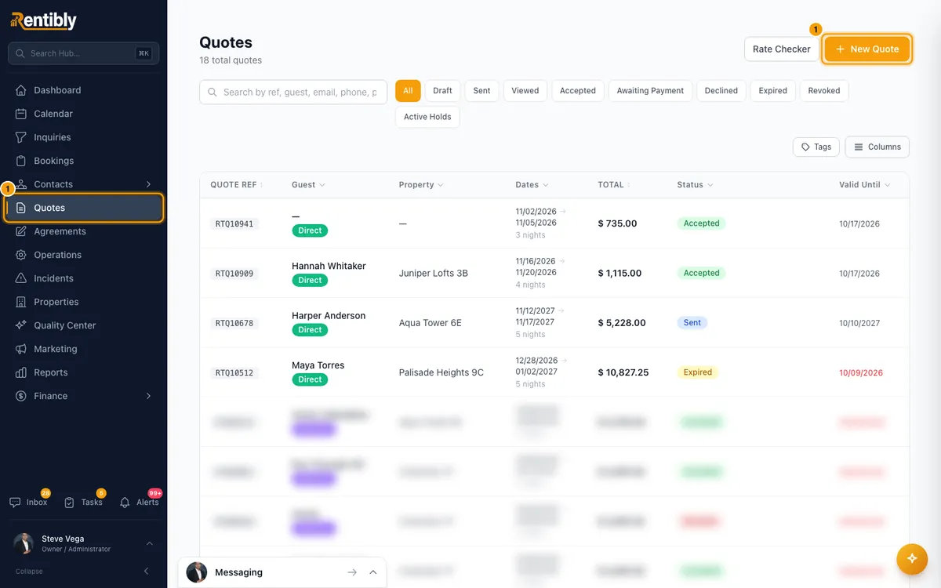Click the Finance dollar icon
941x588 pixels.
[x=21, y=396]
